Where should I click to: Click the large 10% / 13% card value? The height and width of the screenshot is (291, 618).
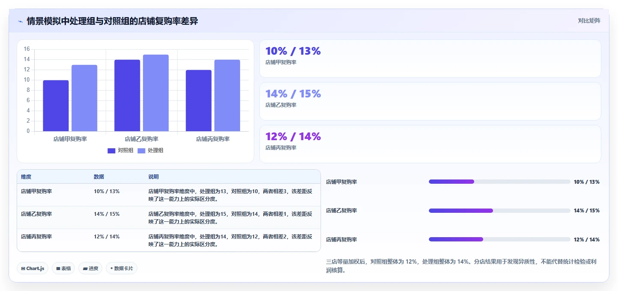point(293,51)
